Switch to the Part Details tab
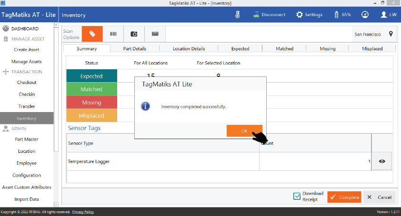401x216 pixels. coord(134,48)
